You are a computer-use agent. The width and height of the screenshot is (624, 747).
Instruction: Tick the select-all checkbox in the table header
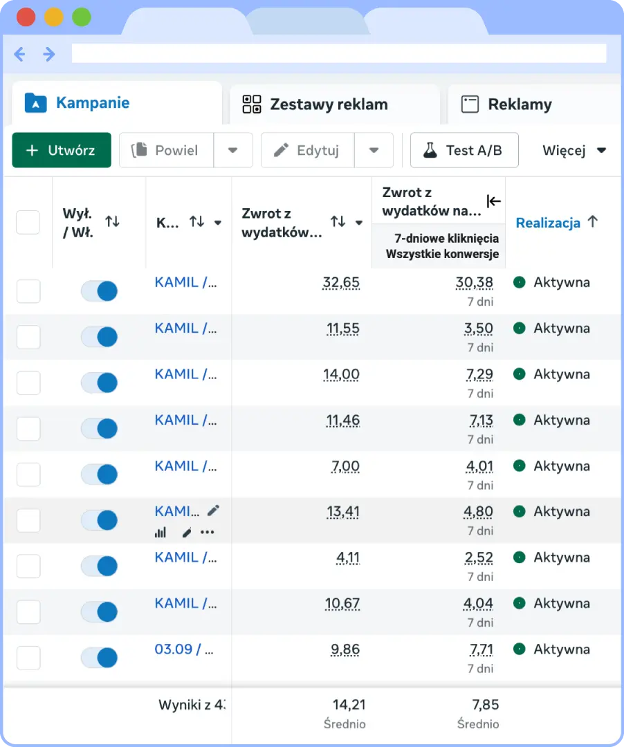point(28,222)
